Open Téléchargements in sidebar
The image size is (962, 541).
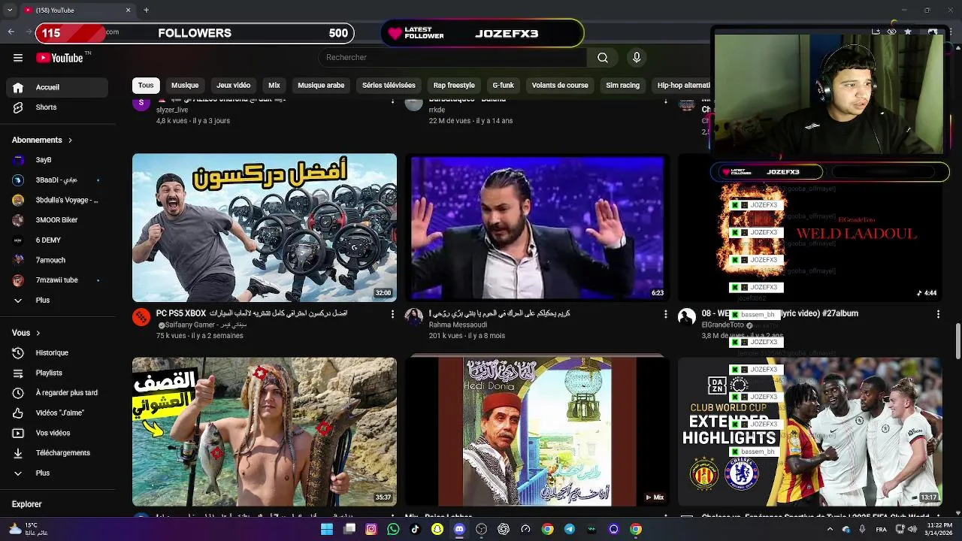[x=57, y=453]
